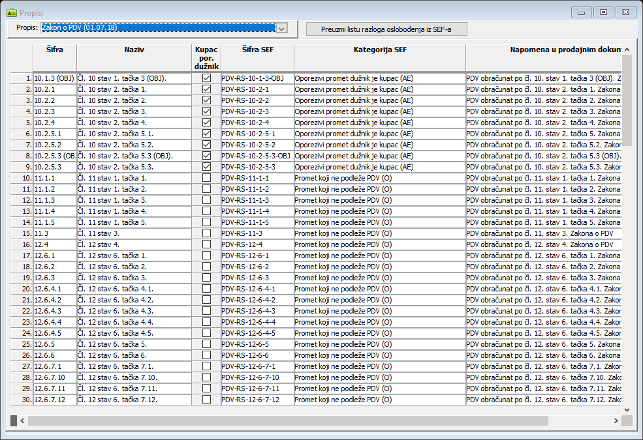Uncheck Kupac por. dužnik for row 10.2.1
643x440 pixels.
[x=206, y=89]
